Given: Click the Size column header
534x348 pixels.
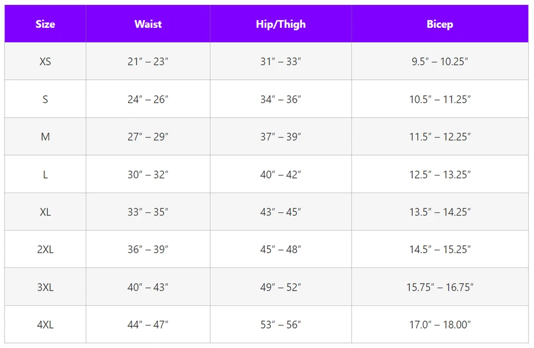Looking at the screenshot, I should (x=45, y=24).
